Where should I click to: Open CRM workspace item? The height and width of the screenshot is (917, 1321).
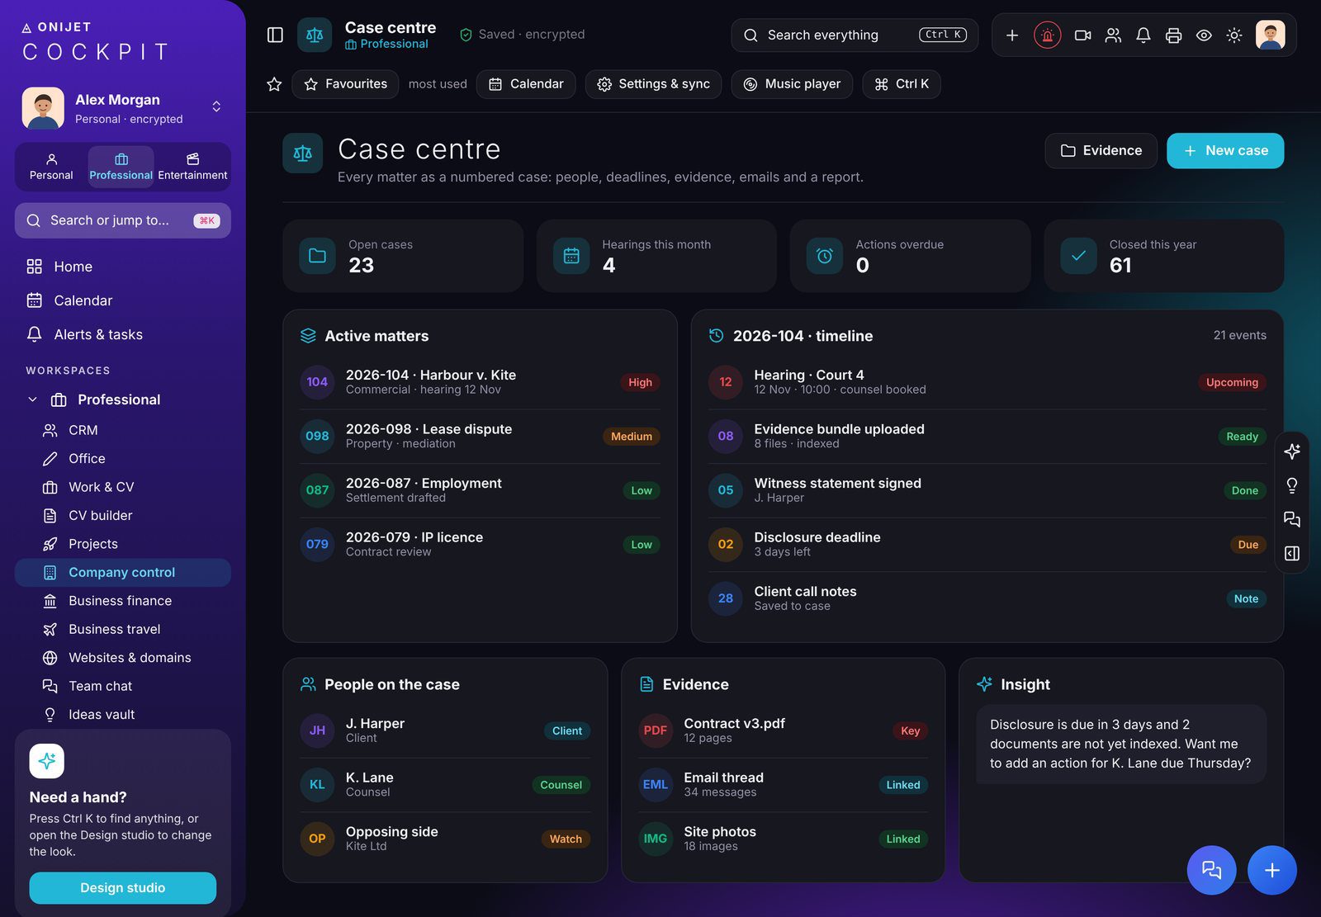click(x=123, y=430)
